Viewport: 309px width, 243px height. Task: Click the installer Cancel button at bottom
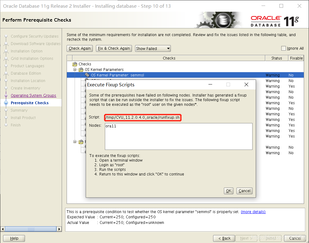(x=295, y=238)
